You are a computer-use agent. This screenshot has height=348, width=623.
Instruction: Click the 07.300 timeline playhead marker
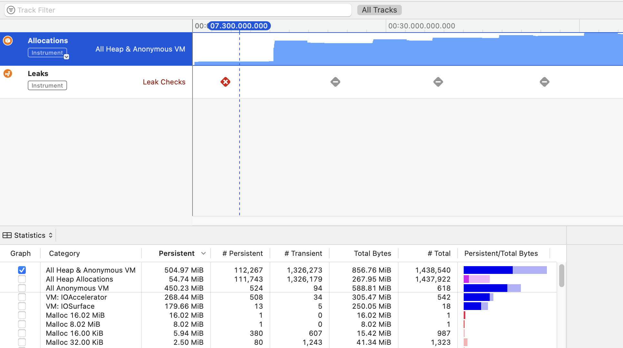(239, 26)
